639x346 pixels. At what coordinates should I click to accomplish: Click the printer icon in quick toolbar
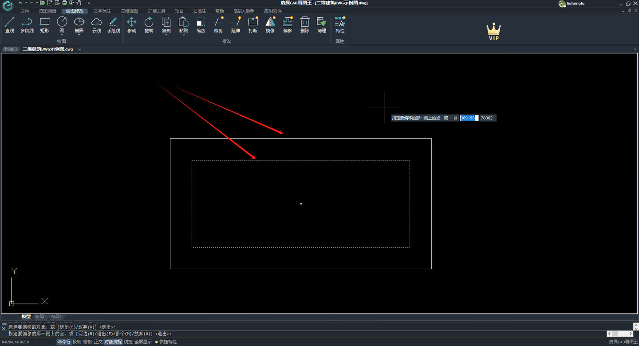[64, 3]
